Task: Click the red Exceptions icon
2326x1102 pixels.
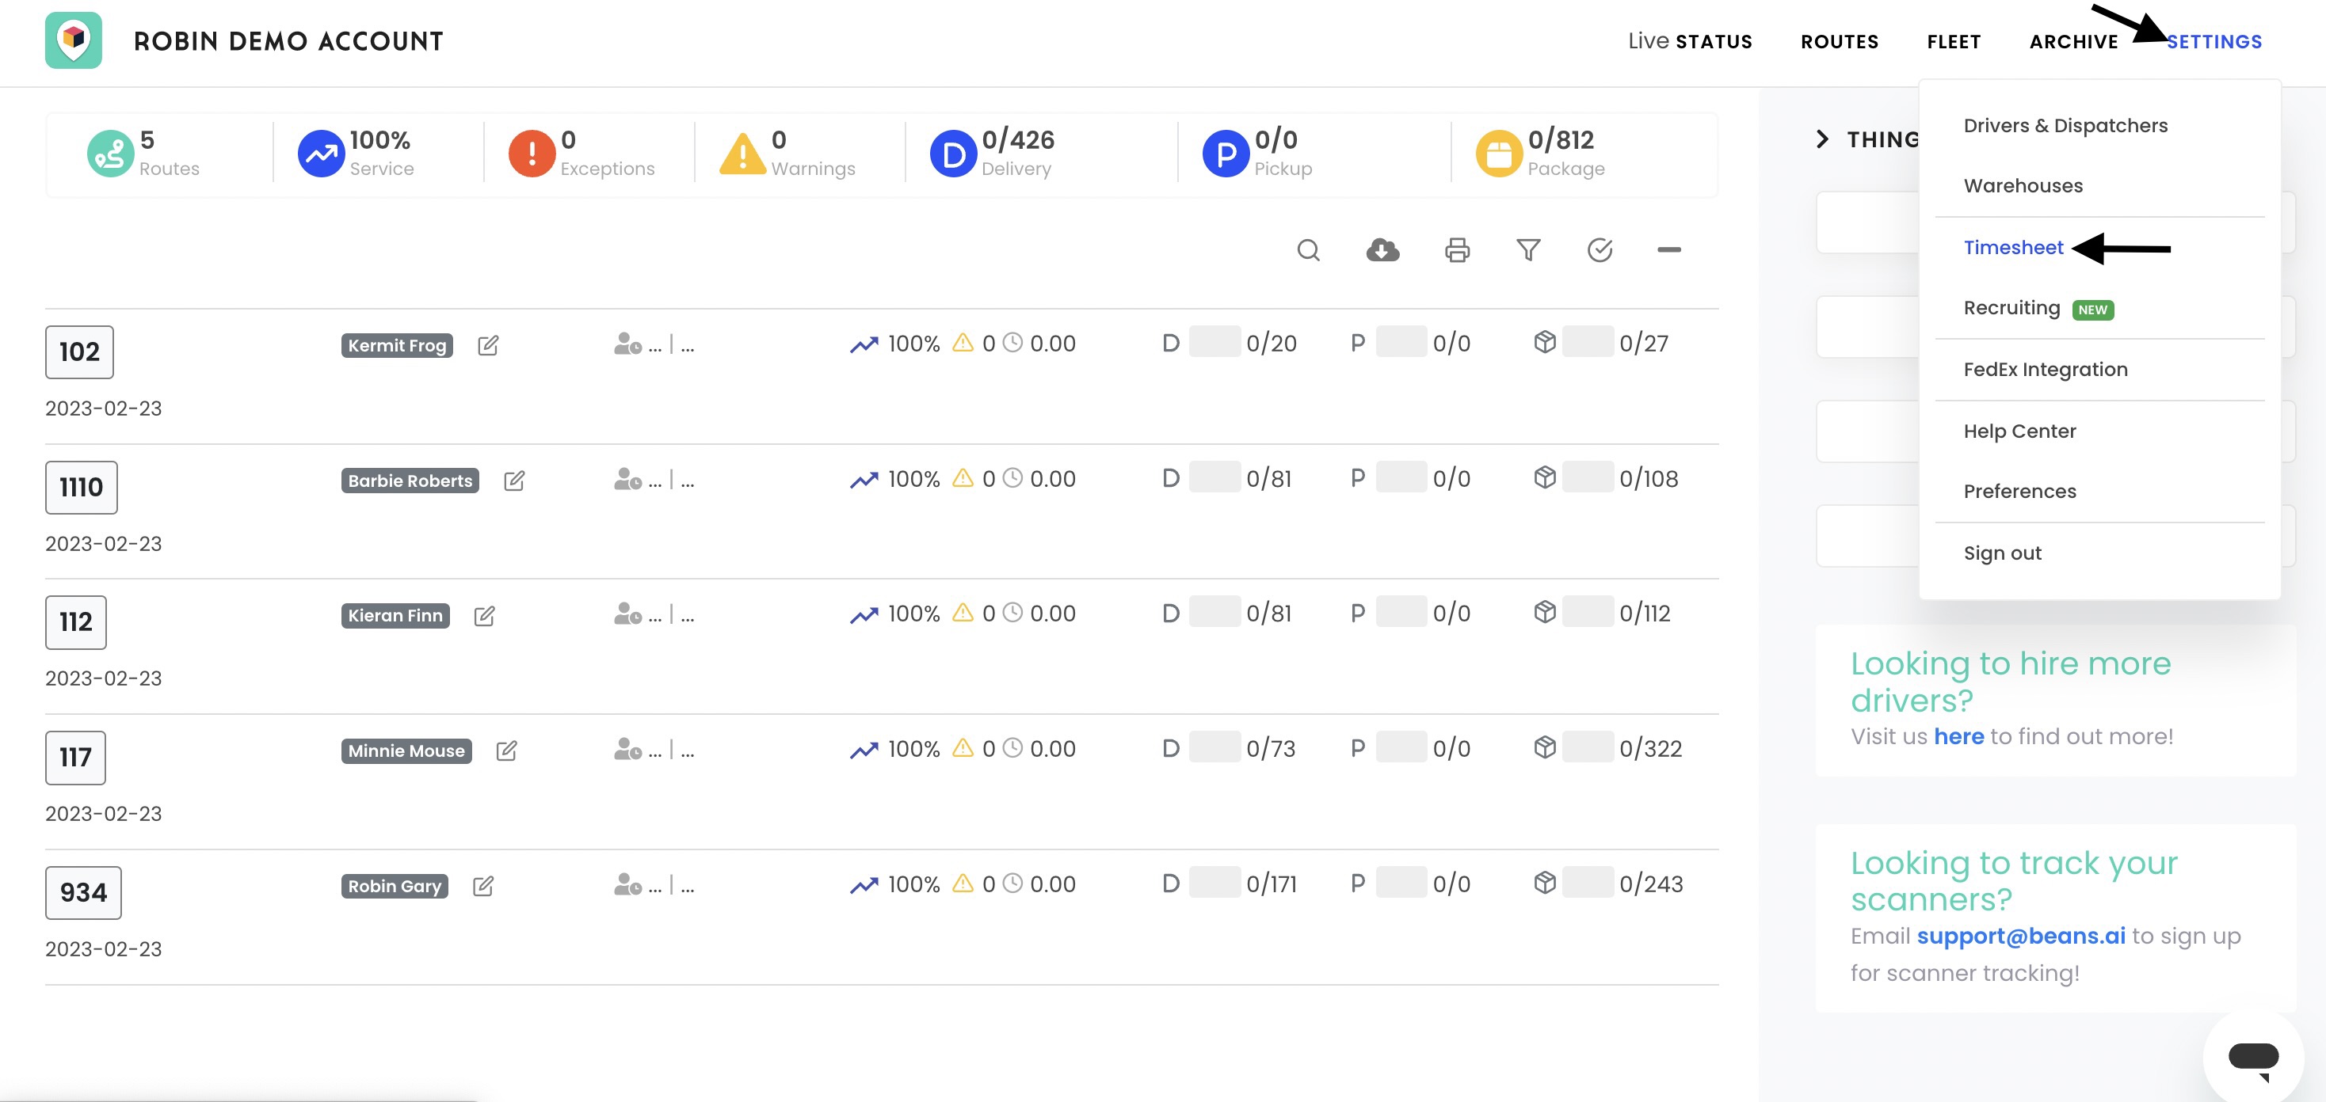Action: 532,154
